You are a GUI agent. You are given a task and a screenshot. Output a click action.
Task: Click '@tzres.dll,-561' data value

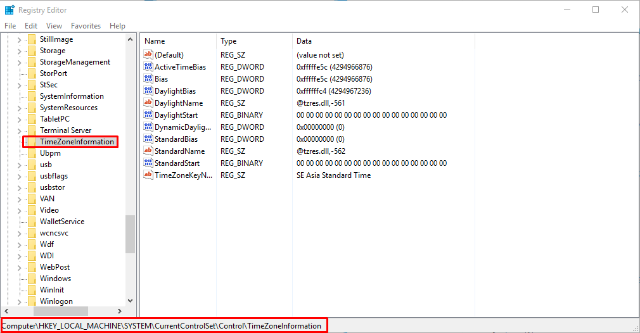point(321,103)
